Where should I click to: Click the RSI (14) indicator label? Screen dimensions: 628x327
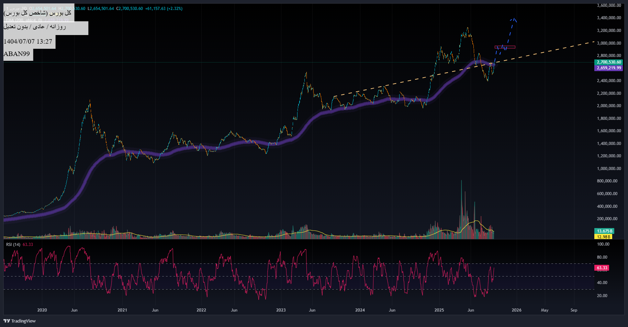[x=13, y=245]
